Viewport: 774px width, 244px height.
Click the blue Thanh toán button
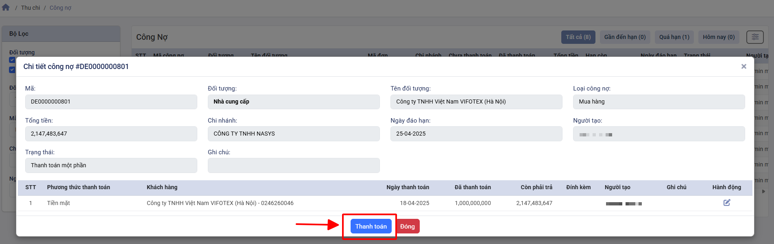click(x=371, y=227)
